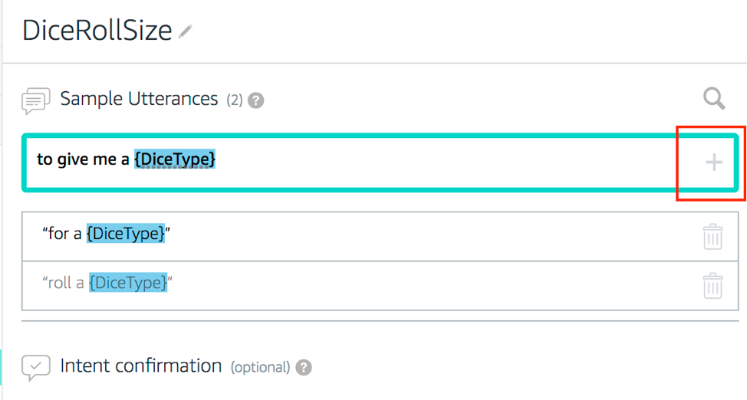Viewport: 747px width, 400px height.
Task: Click the pencil icon beside DiceRollSize
Action: (x=186, y=31)
